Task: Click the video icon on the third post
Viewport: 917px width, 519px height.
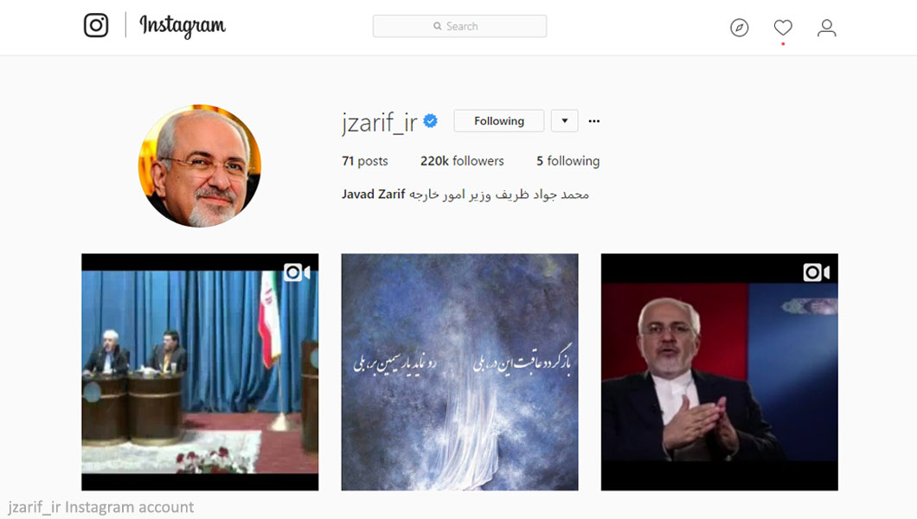Action: [x=816, y=272]
